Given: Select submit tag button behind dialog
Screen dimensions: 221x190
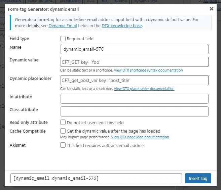Looking at the screenshot, I should tap(121, 2).
